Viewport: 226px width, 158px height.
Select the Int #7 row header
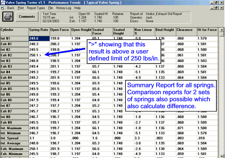15,106
